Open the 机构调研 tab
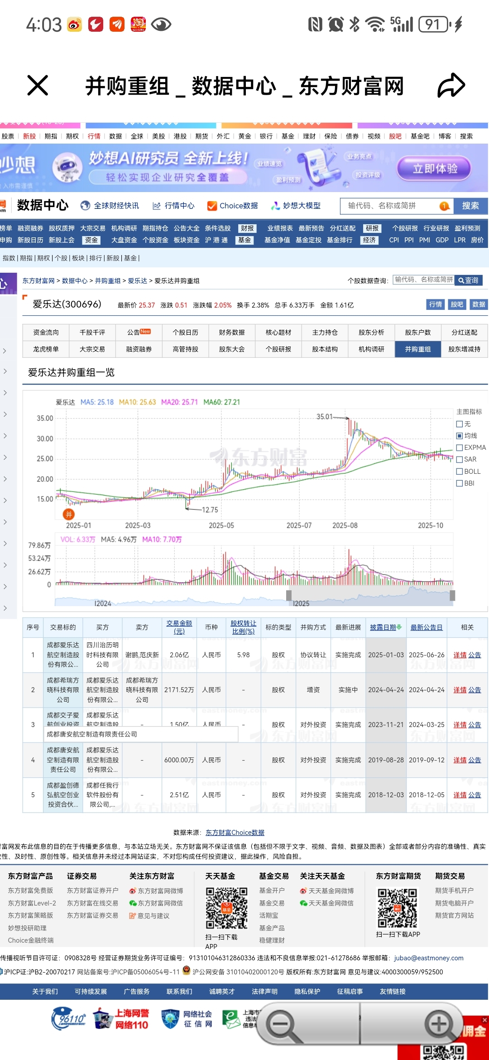Image resolution: width=489 pixels, height=1060 pixels. coord(371,349)
